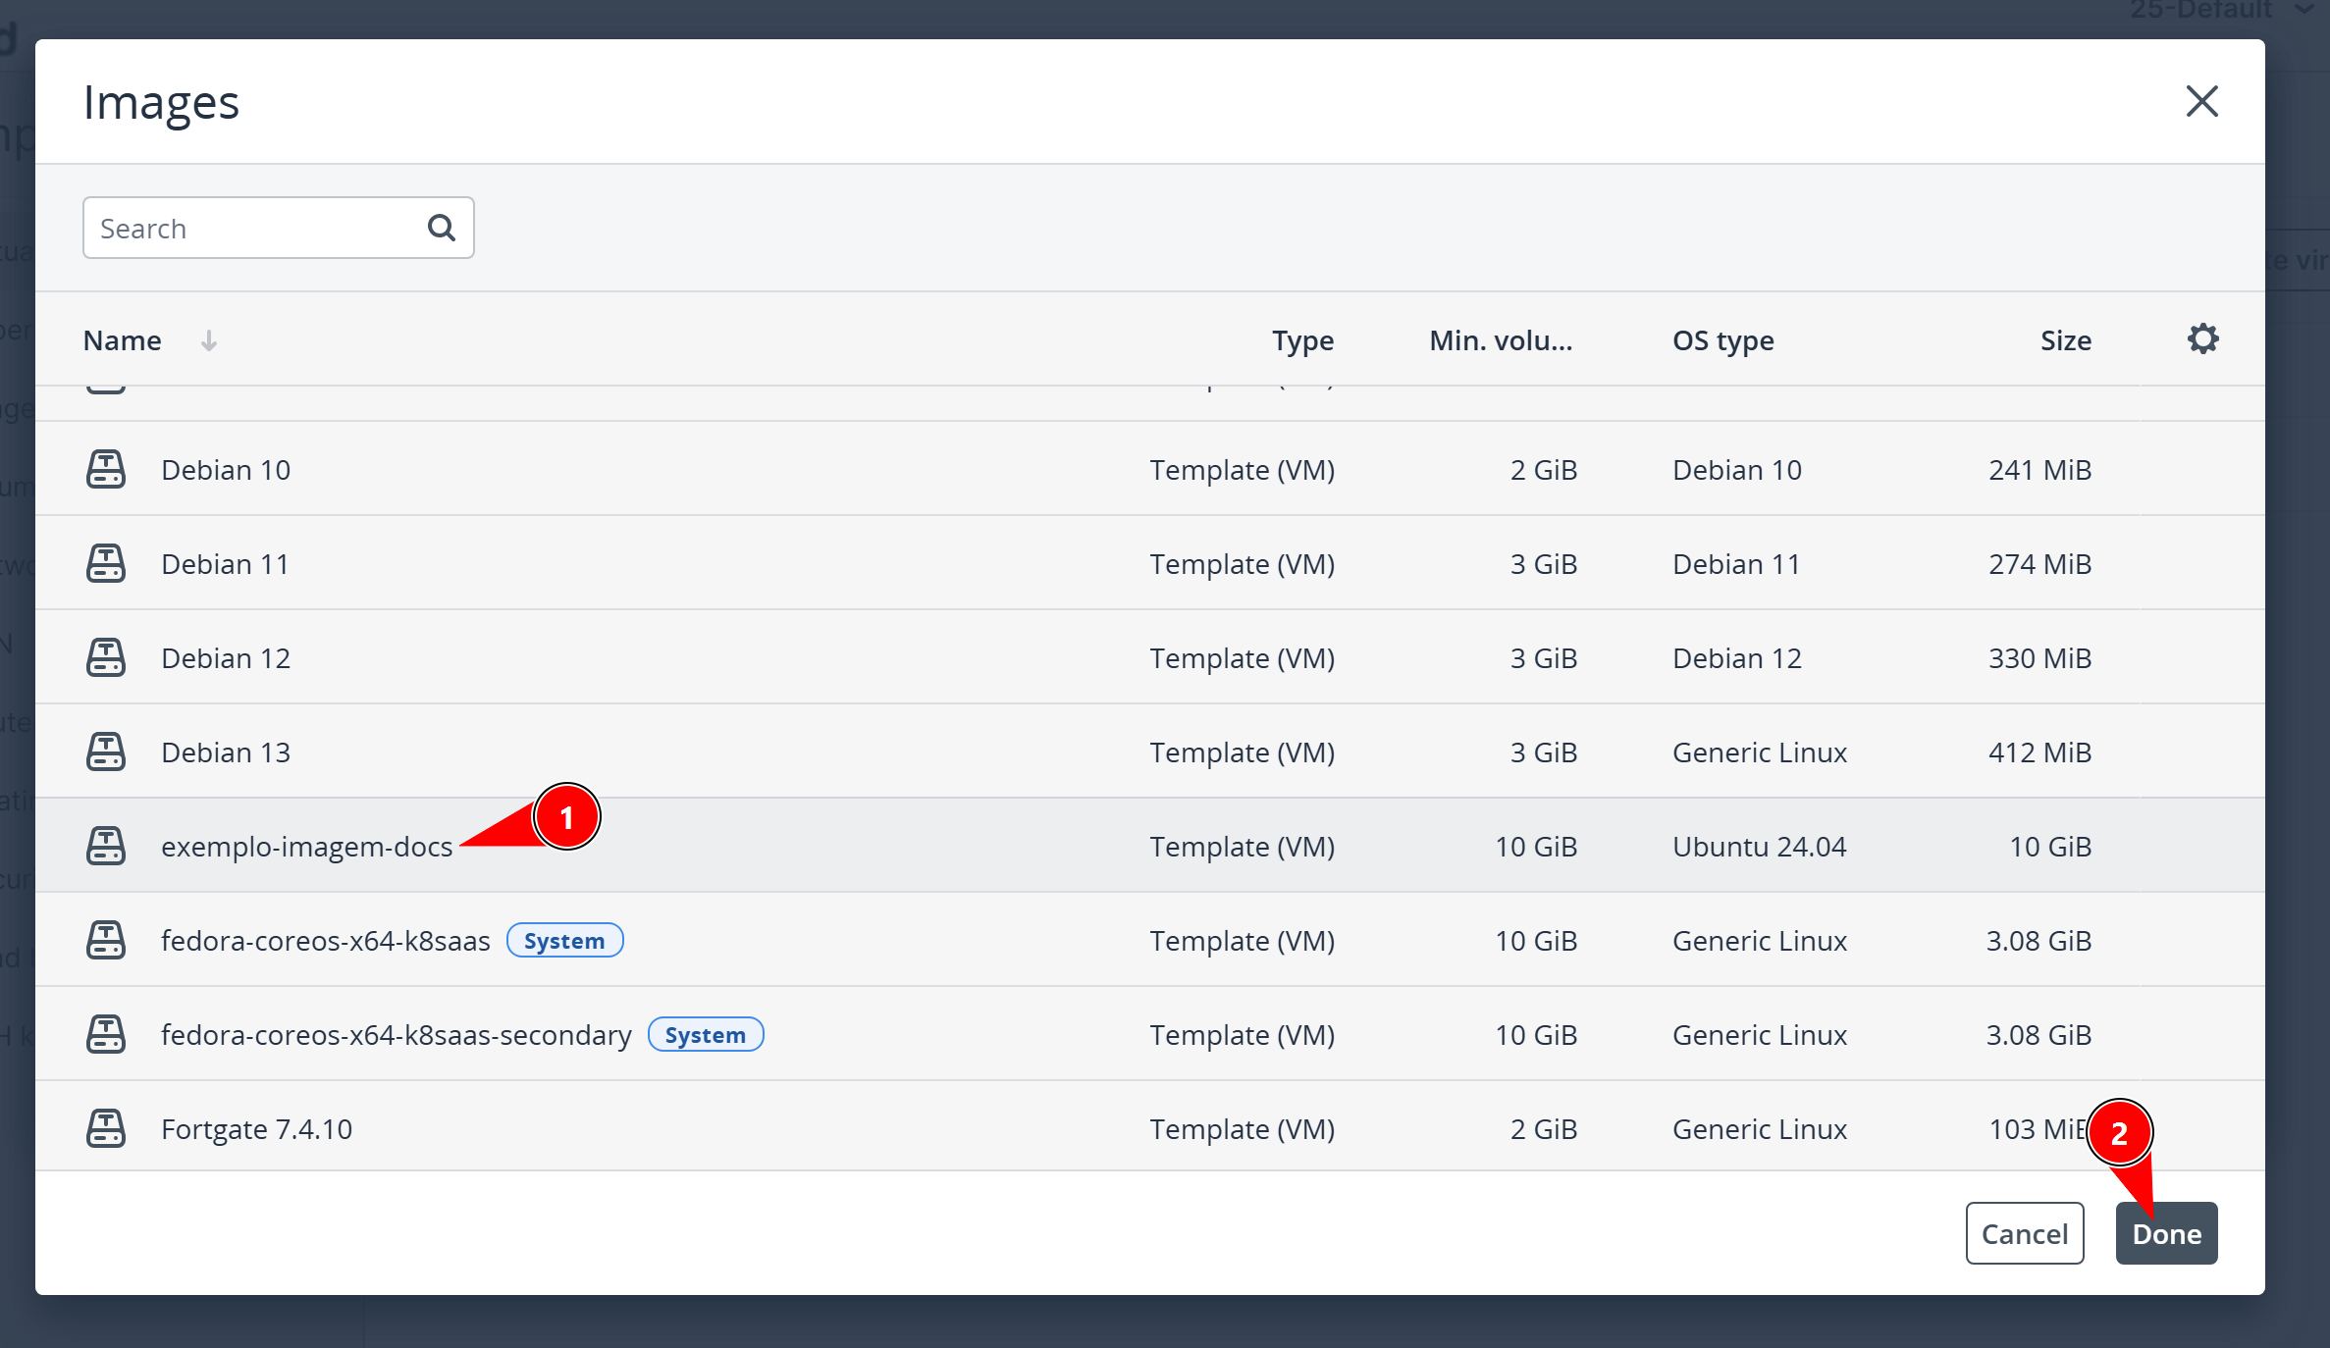Click the Ubuntu 24.04 OS type cell
The image size is (2330, 1348).
pos(1759,847)
